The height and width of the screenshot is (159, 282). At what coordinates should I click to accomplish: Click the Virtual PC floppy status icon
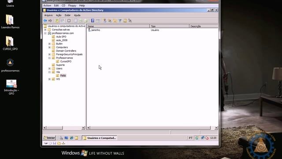click(x=55, y=143)
